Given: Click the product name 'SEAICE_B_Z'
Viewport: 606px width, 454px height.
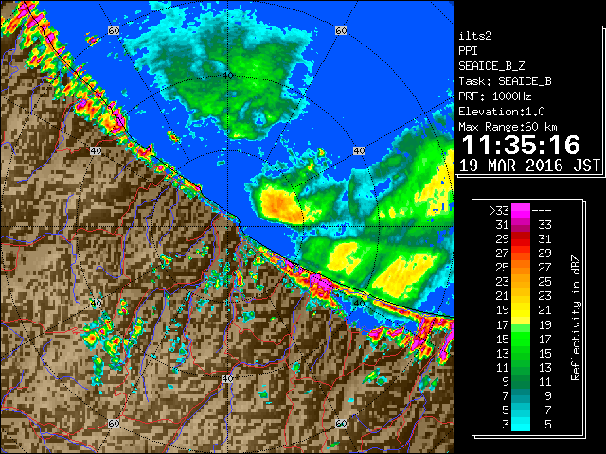Looking at the screenshot, I should pyautogui.click(x=491, y=66).
